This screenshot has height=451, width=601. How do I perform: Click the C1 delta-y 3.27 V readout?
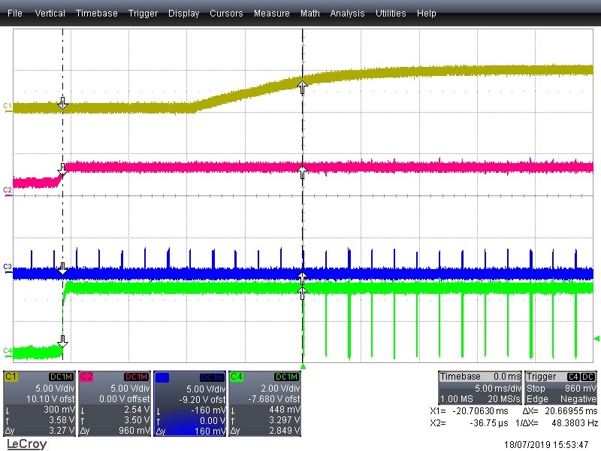[x=62, y=431]
